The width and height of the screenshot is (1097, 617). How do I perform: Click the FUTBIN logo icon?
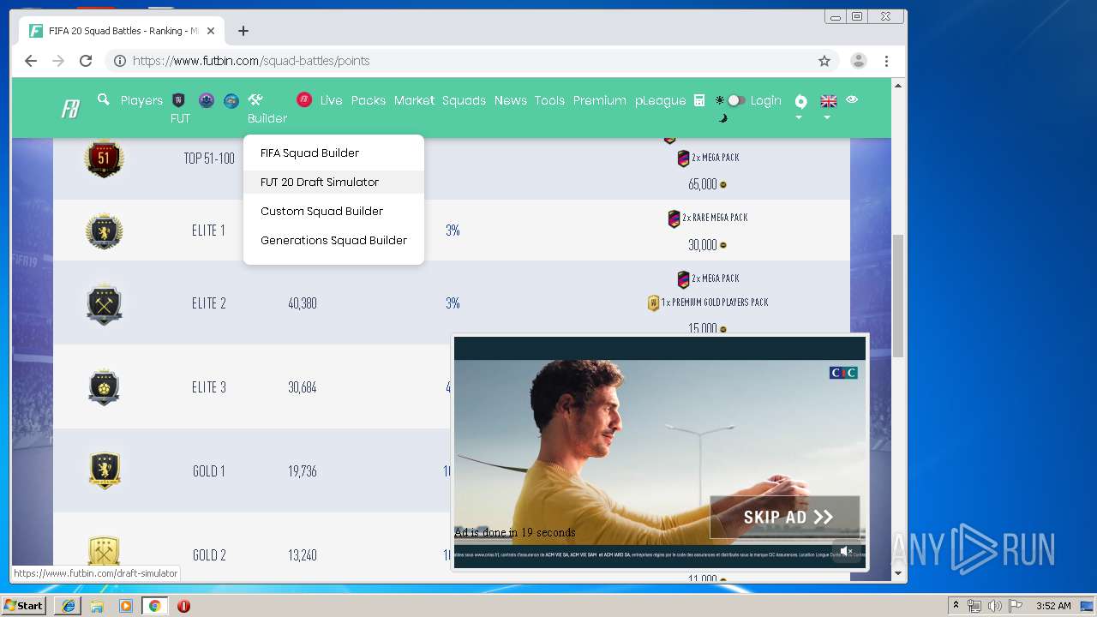pos(70,110)
